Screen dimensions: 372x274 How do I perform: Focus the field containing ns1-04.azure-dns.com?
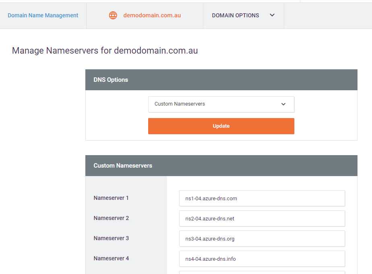click(262, 198)
